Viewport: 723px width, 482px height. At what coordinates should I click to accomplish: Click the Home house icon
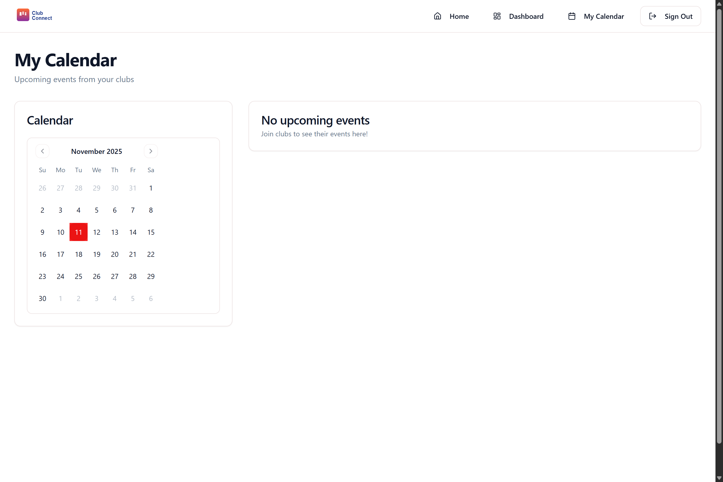tap(437, 16)
